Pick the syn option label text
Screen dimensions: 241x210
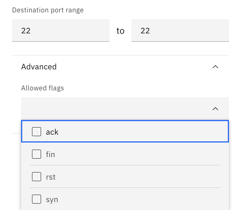(x=52, y=199)
